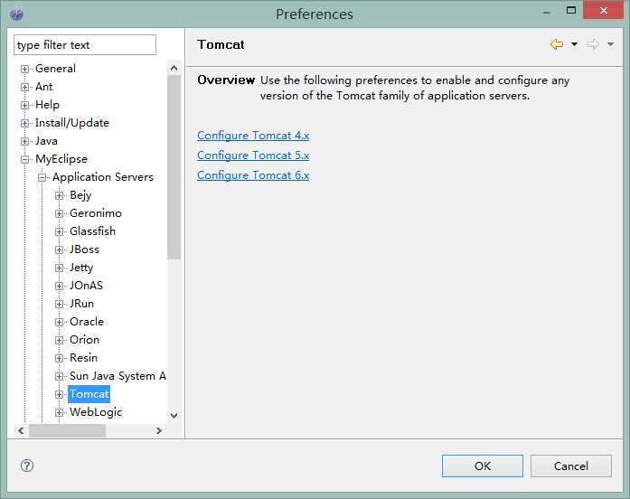
Task: Confirm preferences with OK button
Action: click(x=483, y=466)
